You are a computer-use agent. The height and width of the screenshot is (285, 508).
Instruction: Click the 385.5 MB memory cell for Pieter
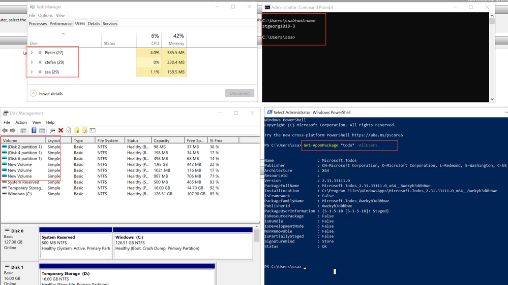pos(174,52)
